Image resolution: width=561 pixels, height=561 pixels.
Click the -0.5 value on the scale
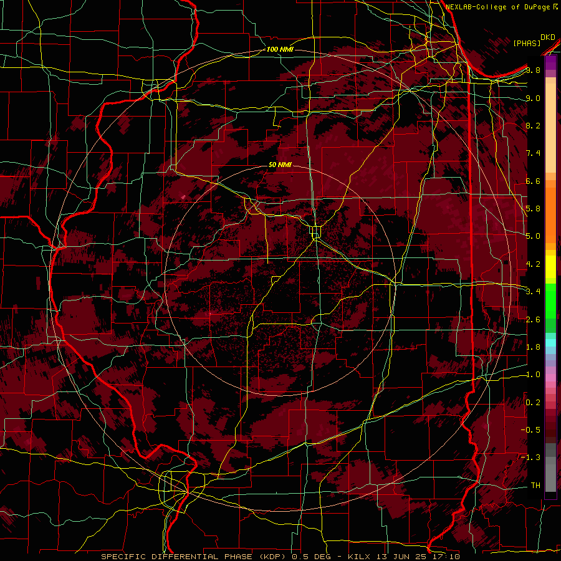click(x=530, y=430)
